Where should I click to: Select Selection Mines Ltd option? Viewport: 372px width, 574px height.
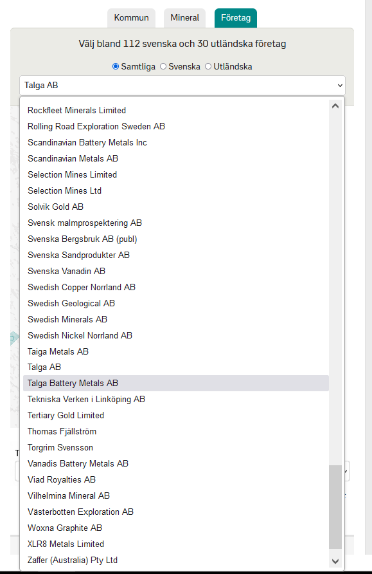[176, 190]
